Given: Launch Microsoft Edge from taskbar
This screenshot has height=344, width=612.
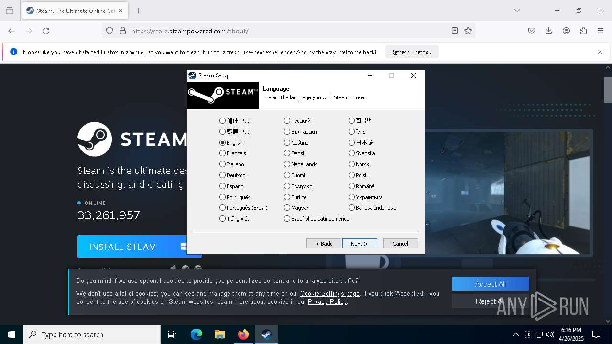Looking at the screenshot, I should click(197, 334).
